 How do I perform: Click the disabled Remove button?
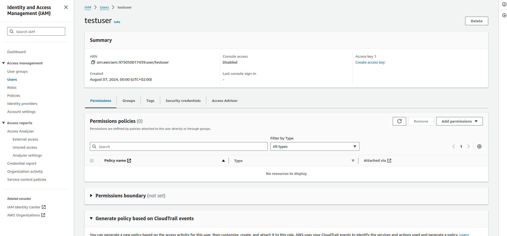click(x=421, y=121)
